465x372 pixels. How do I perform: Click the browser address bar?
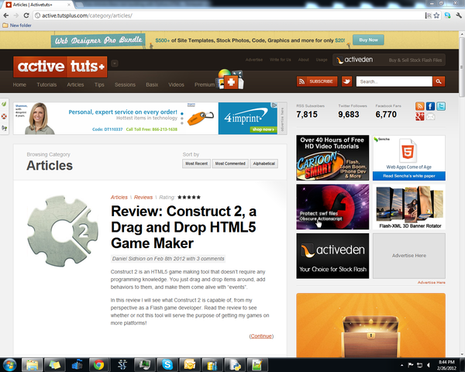pyautogui.click(x=230, y=15)
